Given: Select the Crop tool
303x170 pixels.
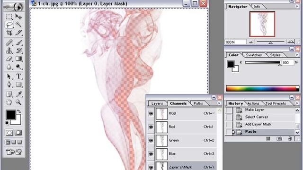Looking at the screenshot, I should point(9,33).
